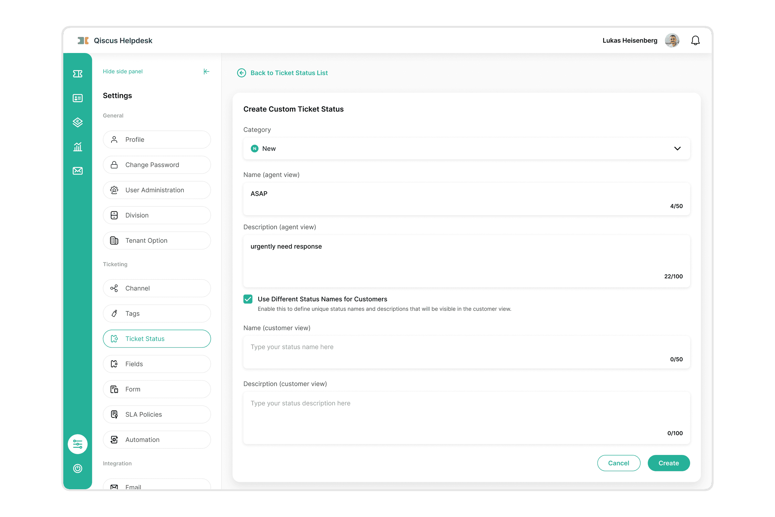
Task: Uncheck Use Different Status Names for Customers
Action: pos(248,299)
